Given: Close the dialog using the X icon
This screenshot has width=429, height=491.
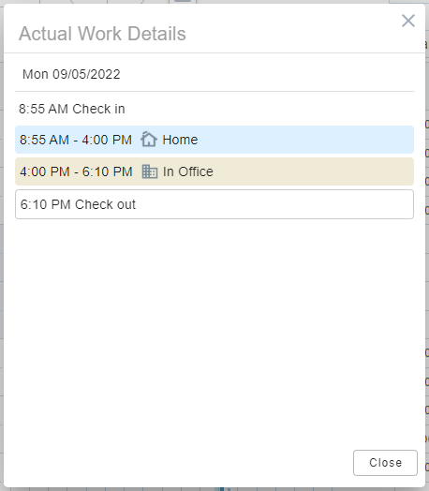Looking at the screenshot, I should pyautogui.click(x=408, y=21).
